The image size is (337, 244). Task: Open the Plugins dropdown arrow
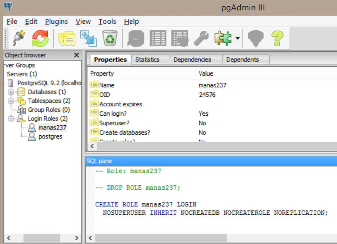(237, 39)
